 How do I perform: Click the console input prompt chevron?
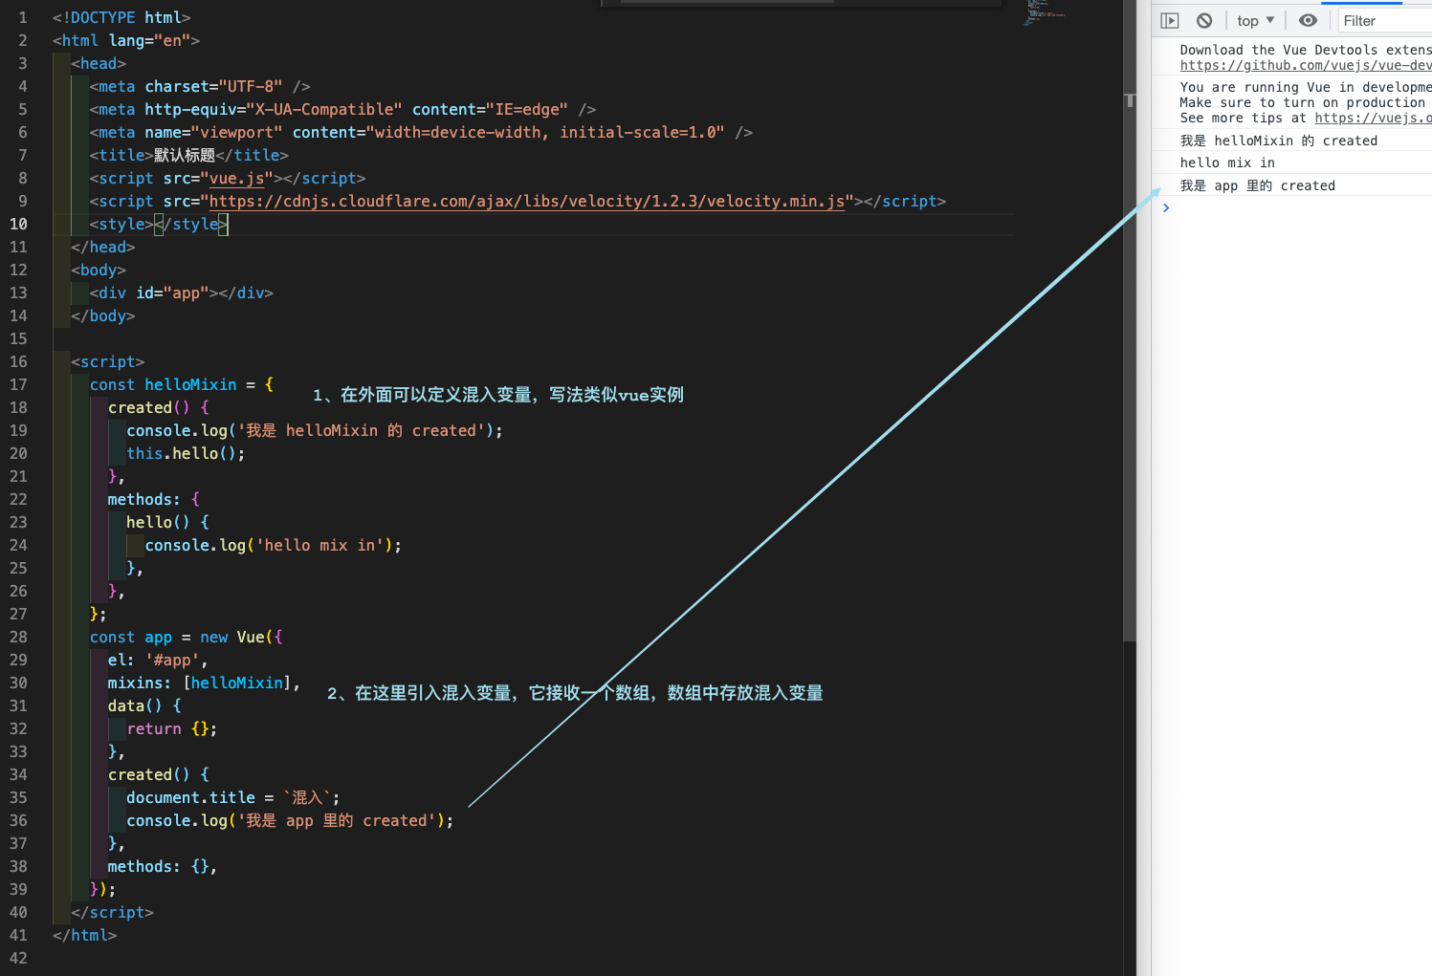[1166, 207]
